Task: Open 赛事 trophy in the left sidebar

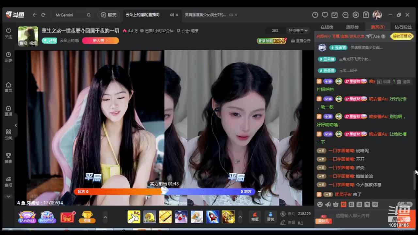Action: [8, 158]
